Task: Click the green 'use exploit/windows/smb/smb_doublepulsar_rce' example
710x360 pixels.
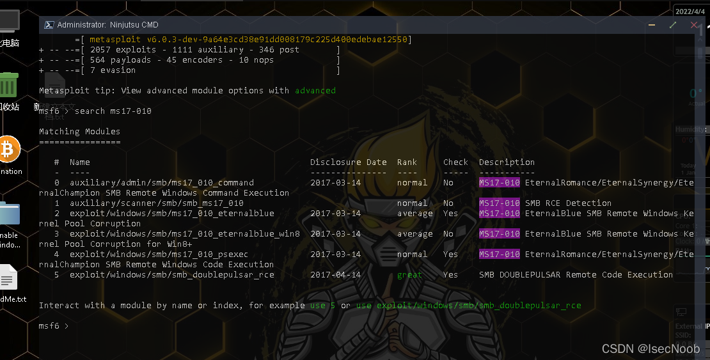Action: pos(468,306)
